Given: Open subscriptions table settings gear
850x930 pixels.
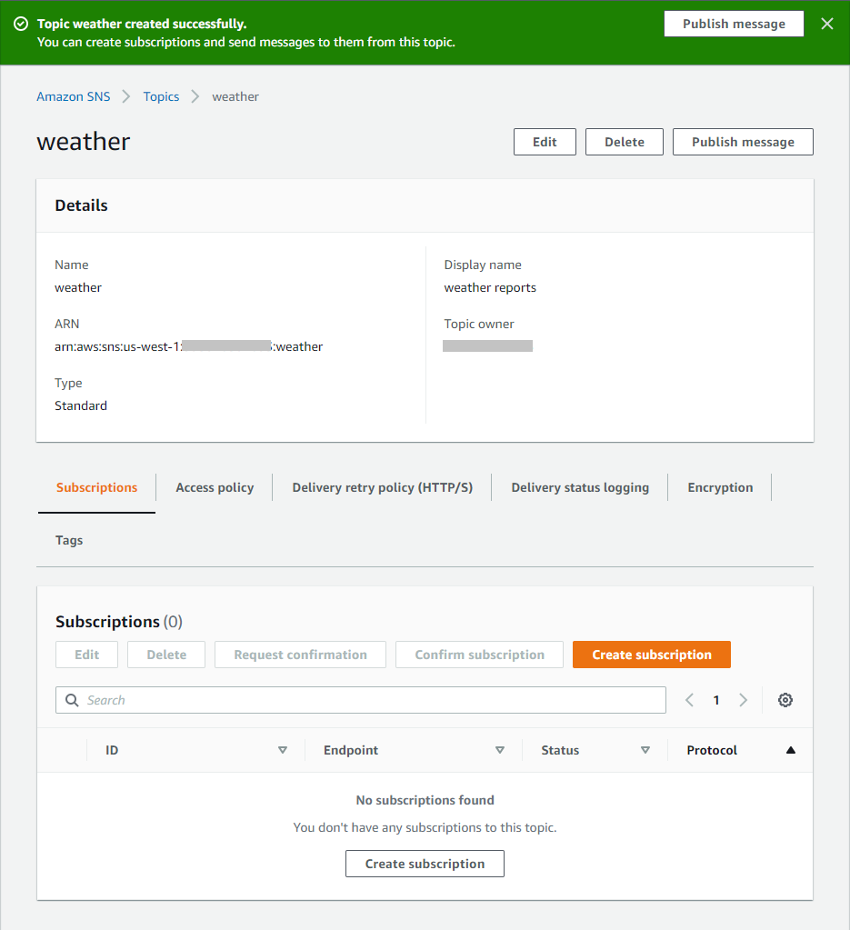Looking at the screenshot, I should coord(785,700).
